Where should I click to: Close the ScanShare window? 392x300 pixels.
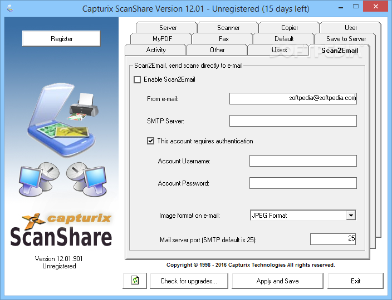tap(376, 7)
